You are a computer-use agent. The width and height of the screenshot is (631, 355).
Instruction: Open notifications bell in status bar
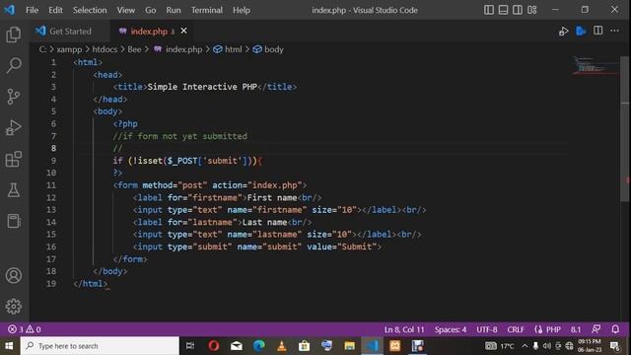click(x=615, y=329)
